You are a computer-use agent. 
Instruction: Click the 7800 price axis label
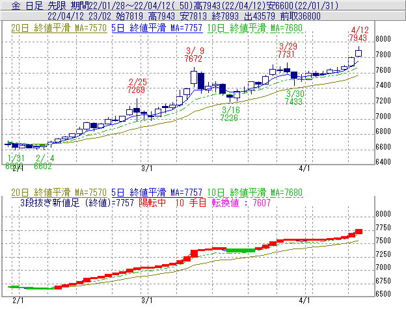point(383,55)
